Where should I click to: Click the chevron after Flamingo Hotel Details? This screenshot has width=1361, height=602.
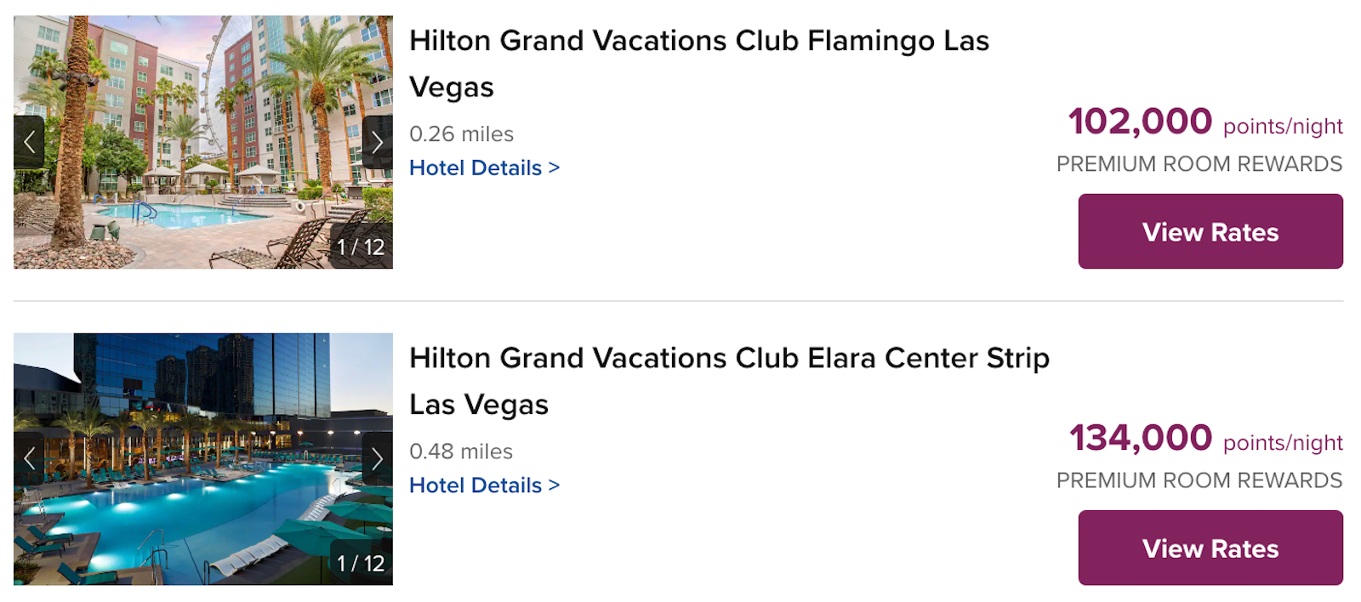(554, 168)
